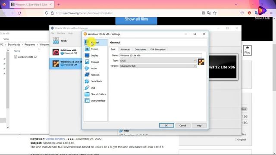Viewport: 276px width, 155px height.
Task: Open Storage settings category icon
Action: (87, 62)
